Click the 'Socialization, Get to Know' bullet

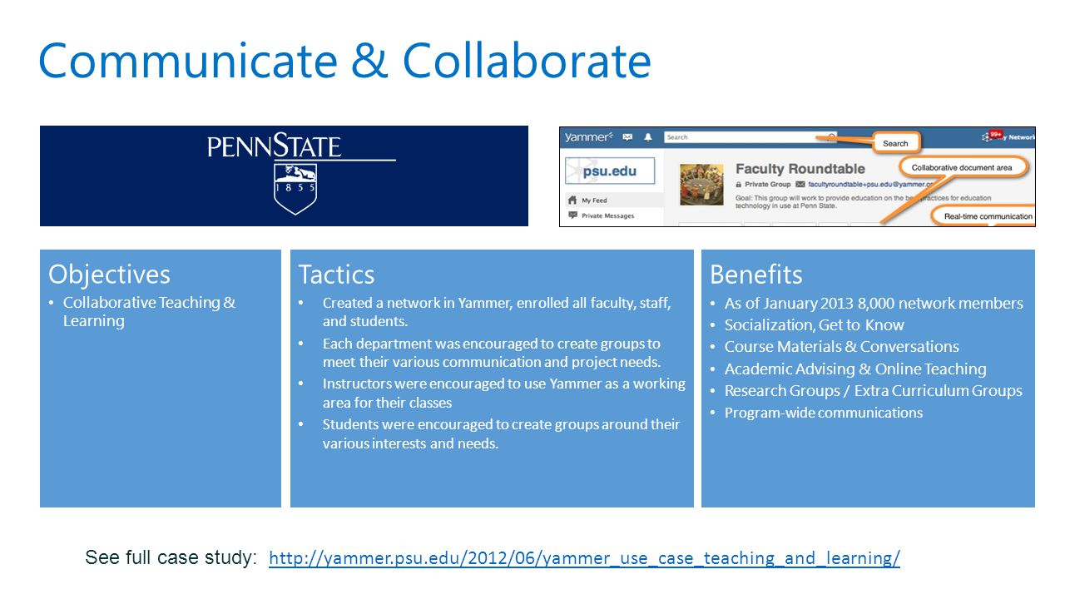tap(814, 325)
